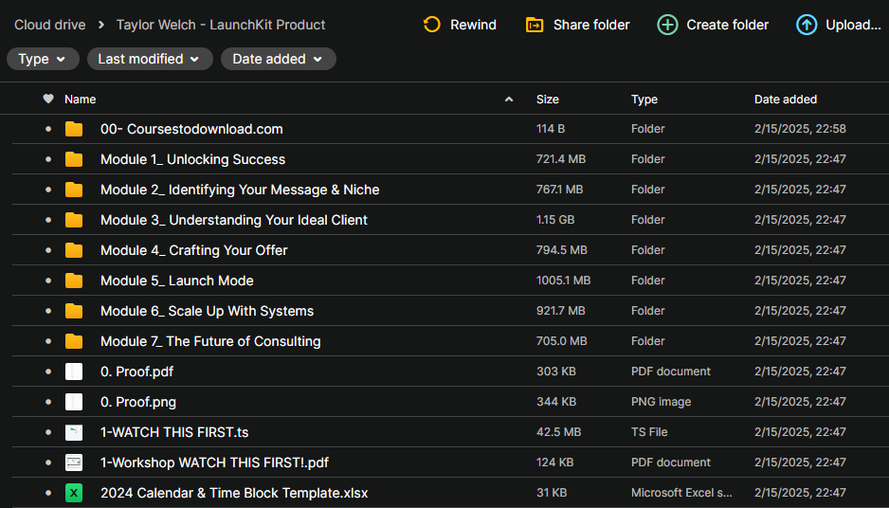Sort by the Name column header
This screenshot has height=508, width=889.
pos(80,100)
